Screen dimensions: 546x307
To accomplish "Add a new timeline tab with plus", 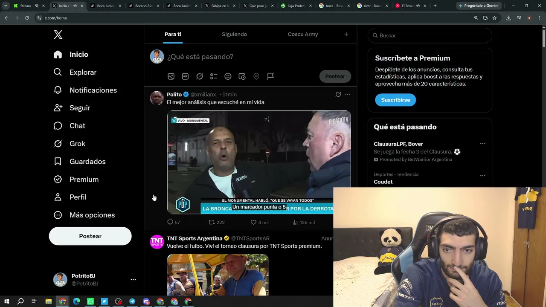I will click(x=346, y=34).
